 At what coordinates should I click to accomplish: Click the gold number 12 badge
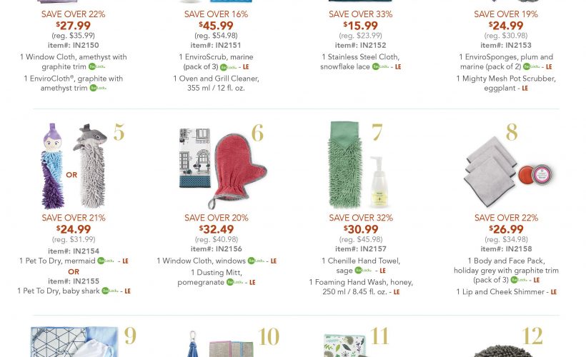point(532,336)
